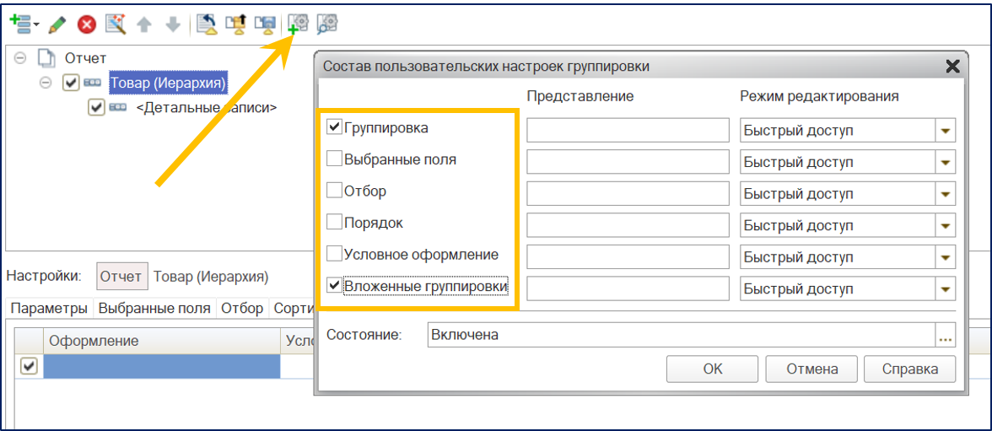This screenshot has height=431, width=992.
Task: Open the edit mode dropdown for Отбор row
Action: click(945, 194)
